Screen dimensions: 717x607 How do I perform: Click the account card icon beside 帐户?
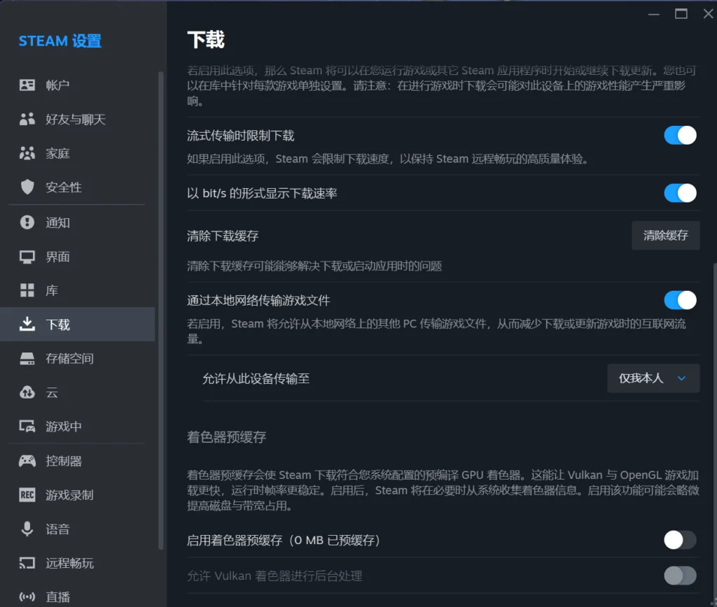point(27,85)
